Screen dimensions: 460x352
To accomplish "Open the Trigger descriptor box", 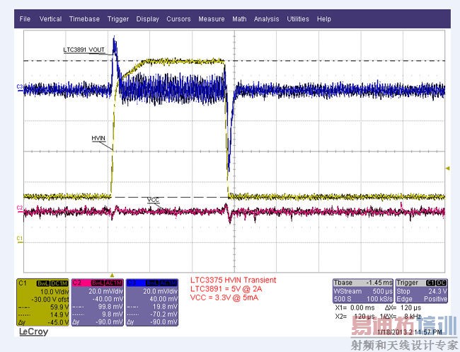I will [x=421, y=291].
